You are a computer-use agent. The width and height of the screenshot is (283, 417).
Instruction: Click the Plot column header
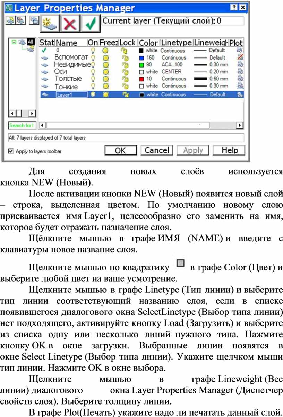236,43
